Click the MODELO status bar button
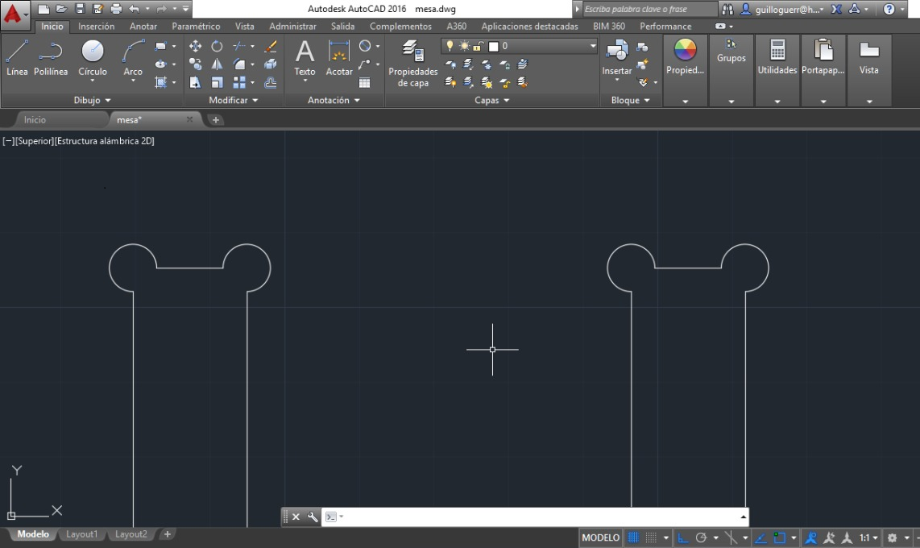 coord(601,538)
